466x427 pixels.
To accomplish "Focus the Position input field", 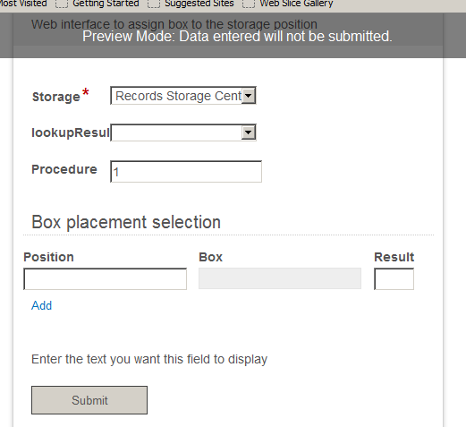I will tap(106, 278).
